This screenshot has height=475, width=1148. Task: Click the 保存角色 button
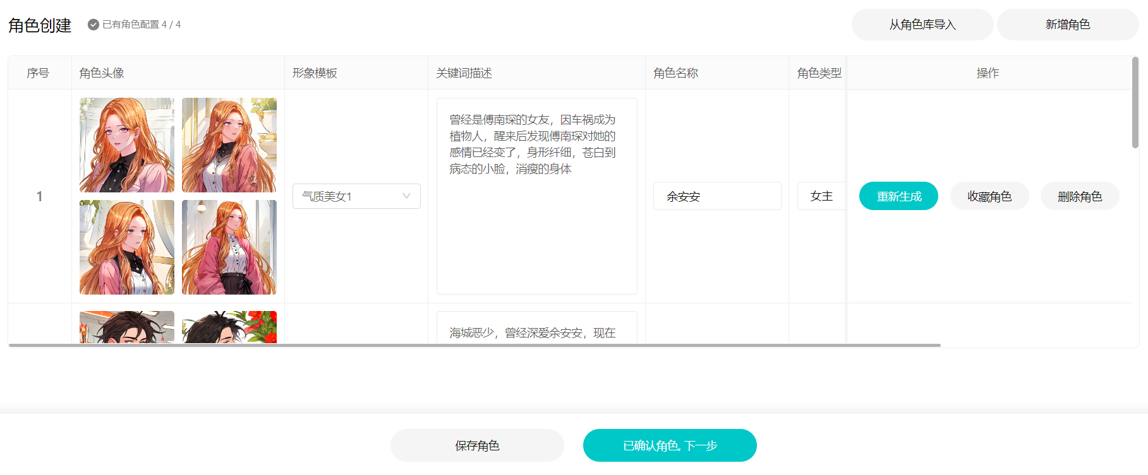pos(477,445)
